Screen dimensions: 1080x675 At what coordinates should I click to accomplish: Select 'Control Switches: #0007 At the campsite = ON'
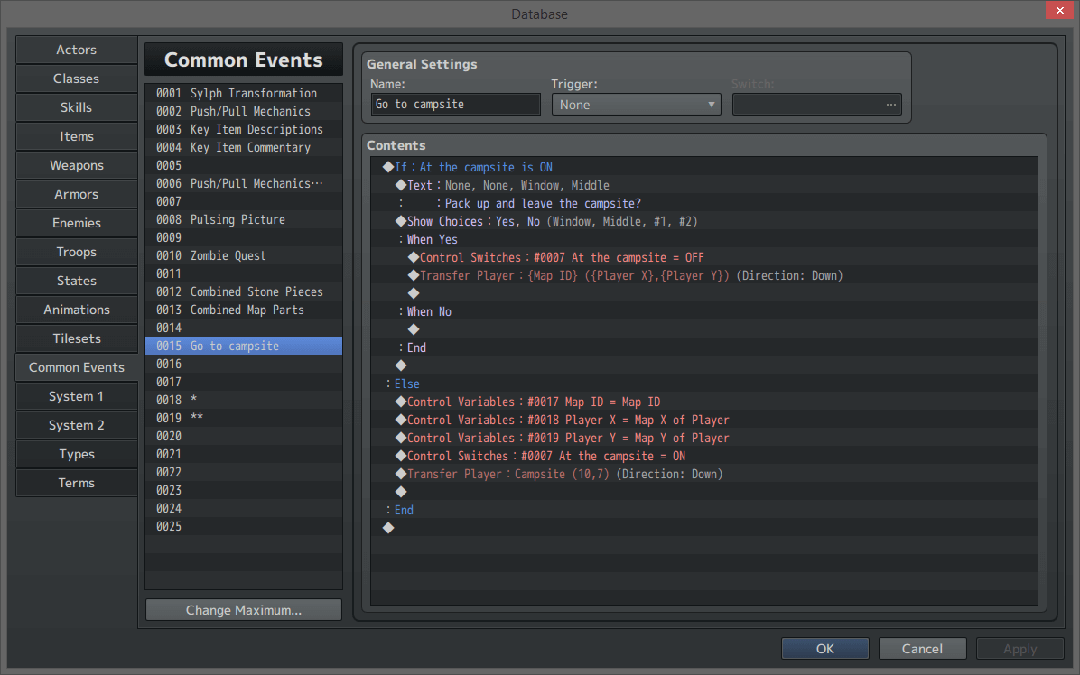704,457
